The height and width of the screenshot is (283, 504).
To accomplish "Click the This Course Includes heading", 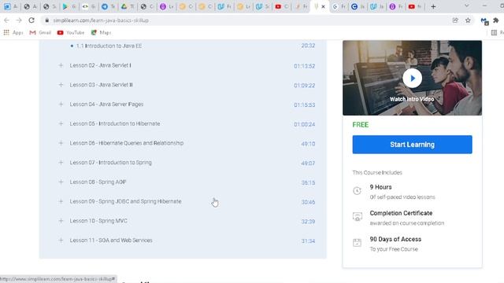I will [377, 173].
